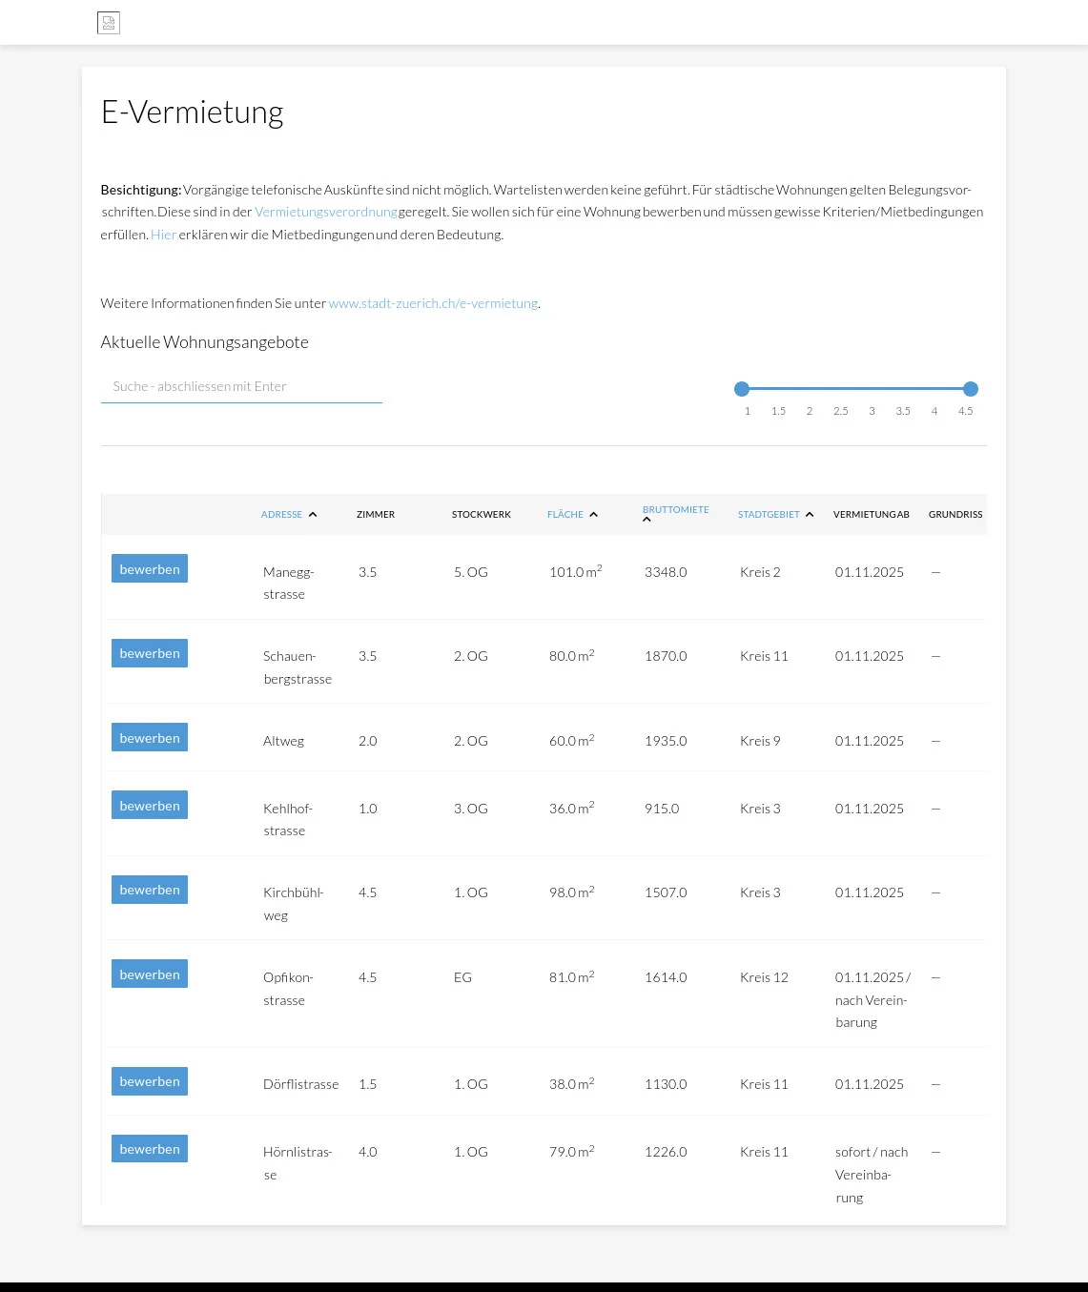The image size is (1088, 1292).
Task: Click sort arrow beside Stadtgebiet header
Action: [810, 515]
